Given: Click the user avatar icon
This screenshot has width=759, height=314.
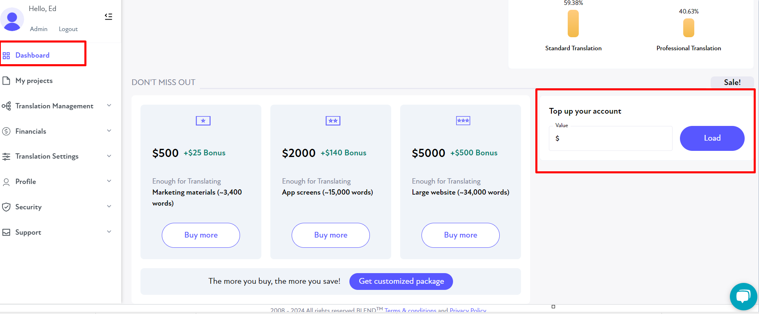Looking at the screenshot, I should (12, 19).
